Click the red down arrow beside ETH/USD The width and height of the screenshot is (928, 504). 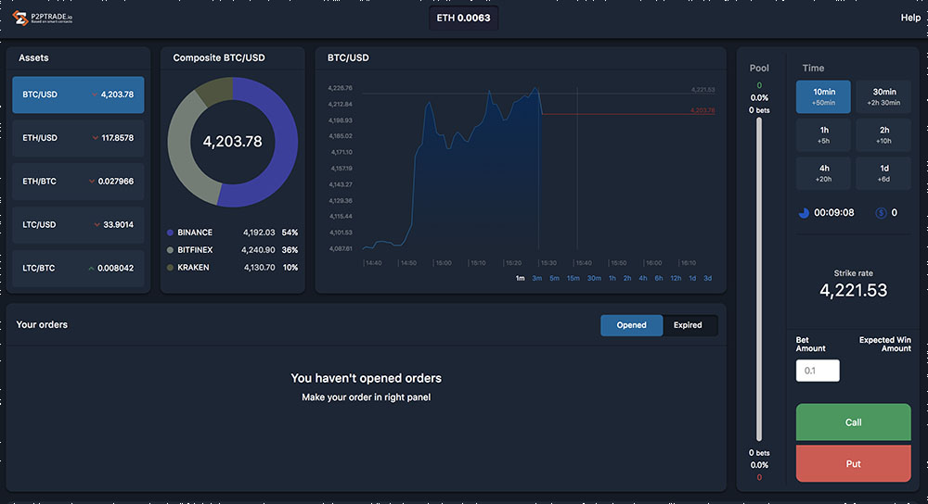96,138
